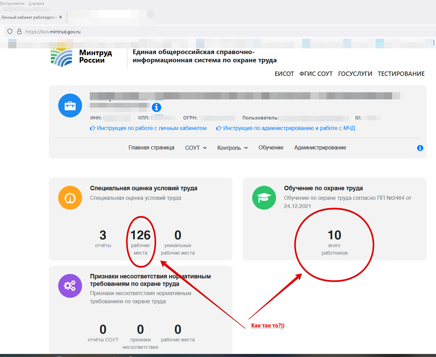
Task: Click the Единая общероссийская справочно-информационная система heading
Action: [x=205, y=56]
